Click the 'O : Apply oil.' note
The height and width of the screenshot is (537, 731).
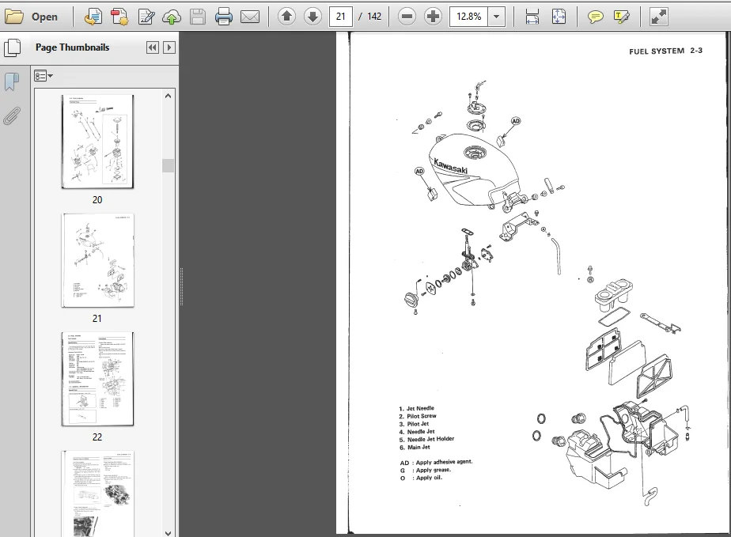(x=421, y=478)
